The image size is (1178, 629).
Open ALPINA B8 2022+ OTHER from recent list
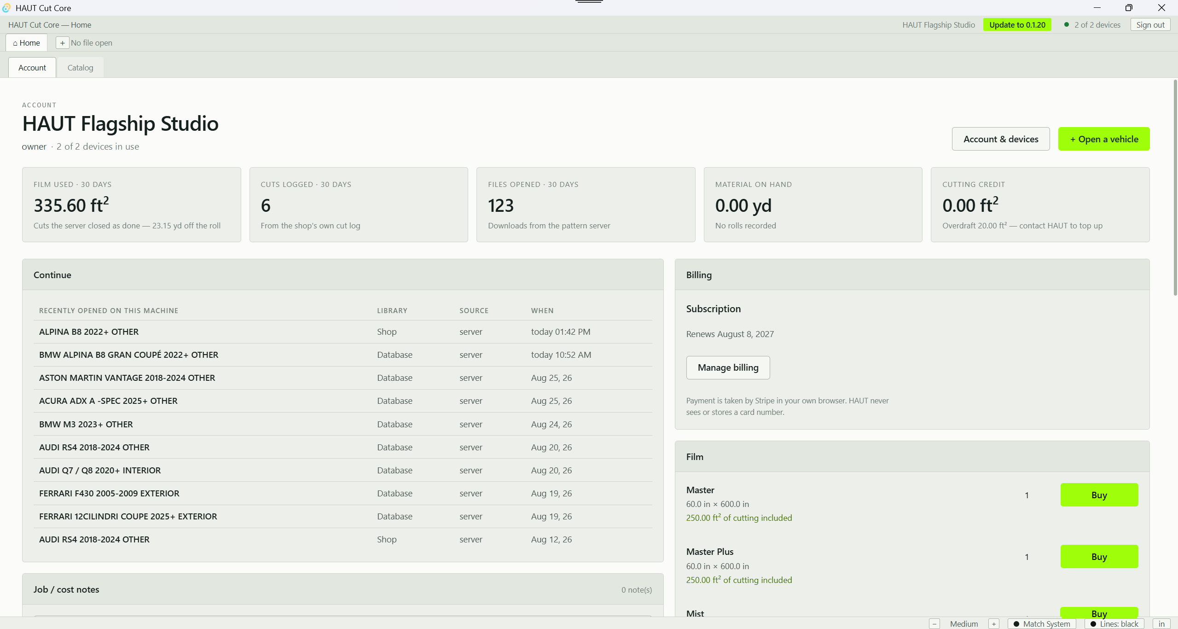[343, 332]
